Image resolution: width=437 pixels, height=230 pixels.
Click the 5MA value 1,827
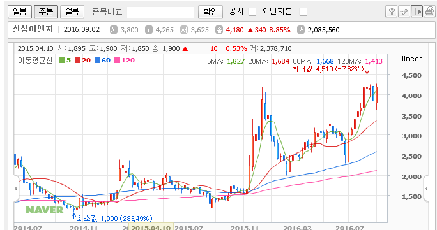coord(236,61)
